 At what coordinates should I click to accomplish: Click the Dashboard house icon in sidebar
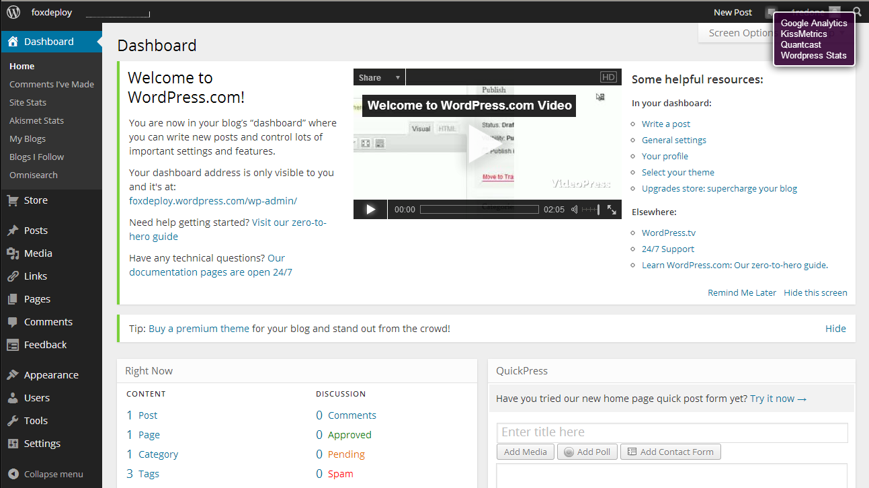[13, 42]
